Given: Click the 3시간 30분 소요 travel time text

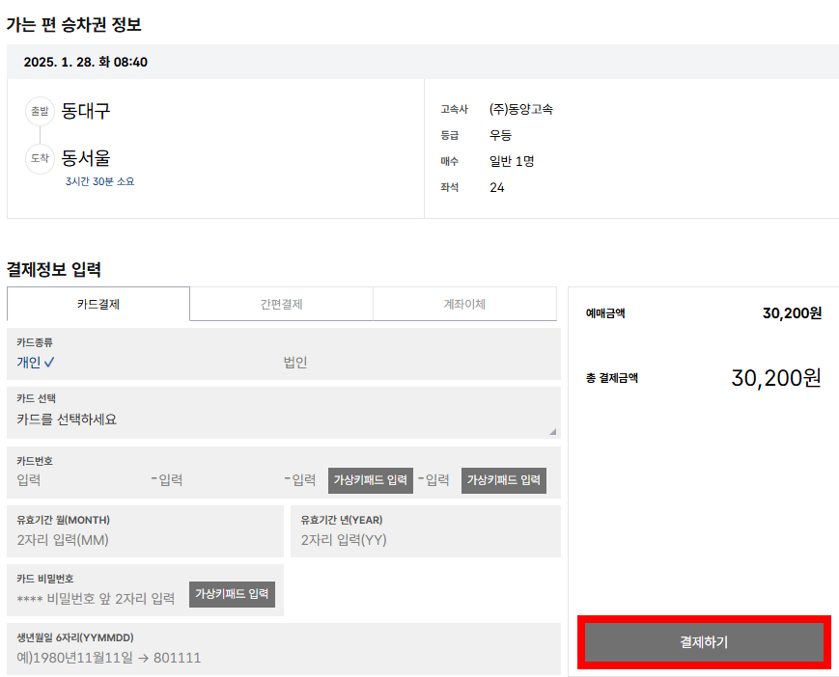Looking at the screenshot, I should tap(100, 181).
